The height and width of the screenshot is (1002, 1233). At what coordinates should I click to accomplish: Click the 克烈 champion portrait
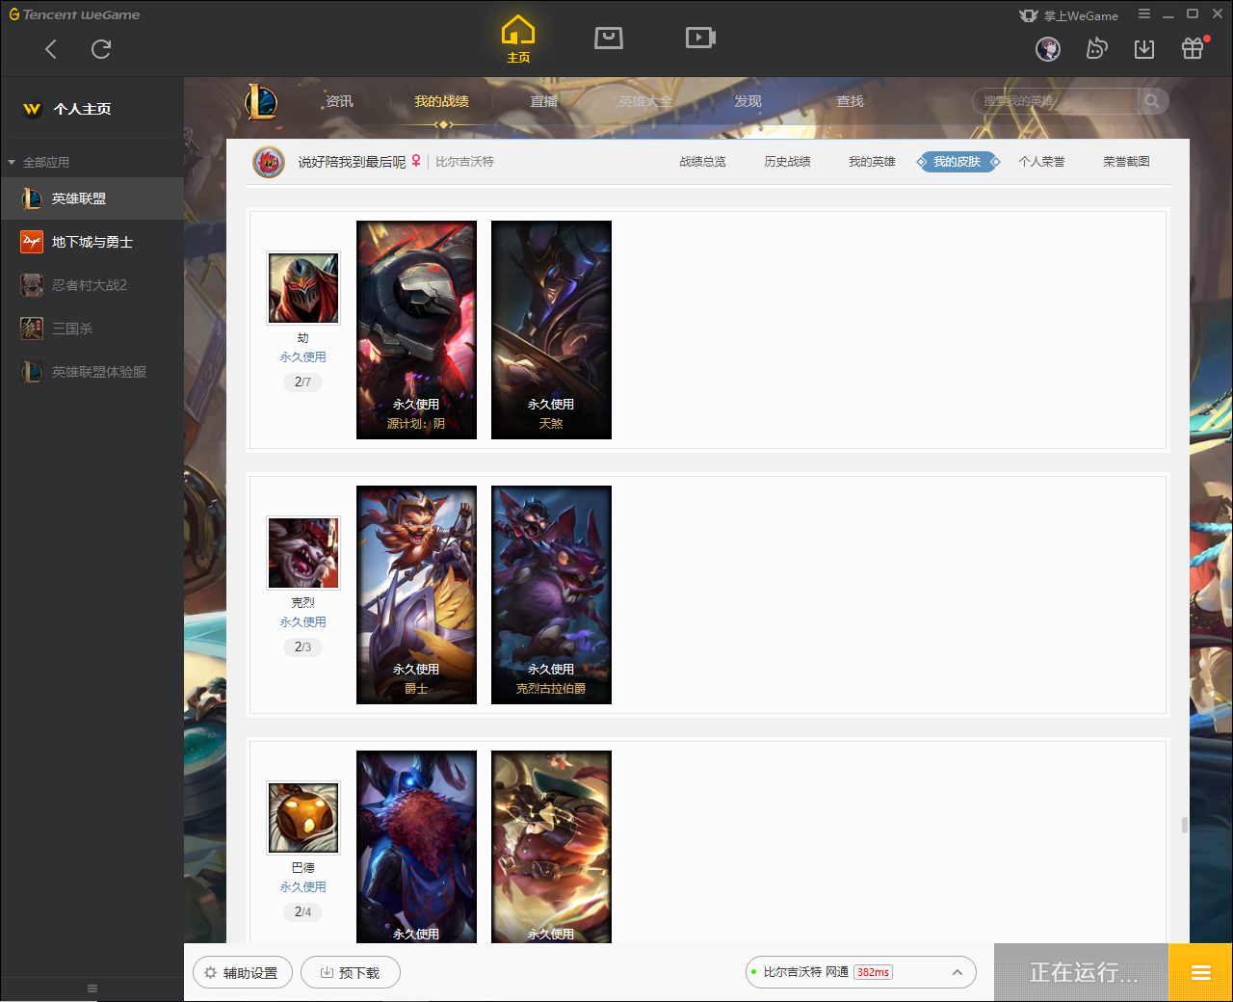point(303,553)
